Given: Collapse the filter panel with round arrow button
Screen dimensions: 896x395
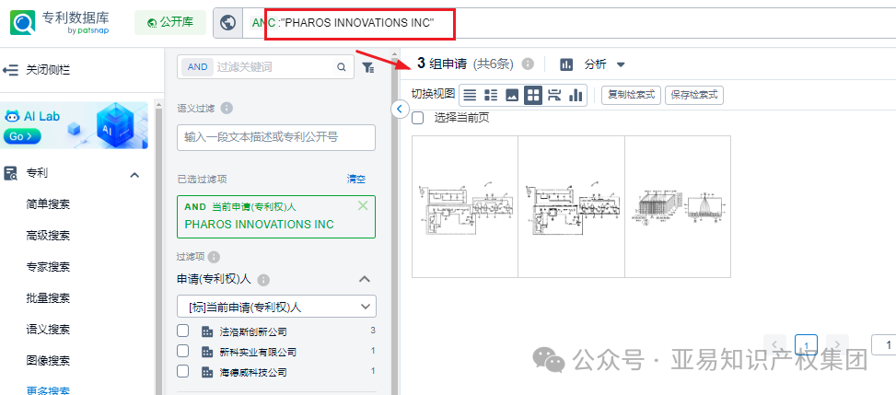Looking at the screenshot, I should [400, 109].
